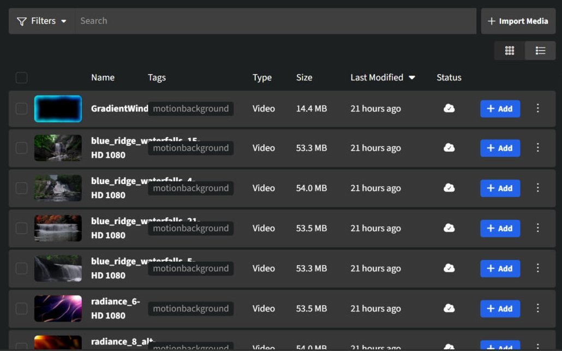Click the Import Media button

tap(518, 21)
